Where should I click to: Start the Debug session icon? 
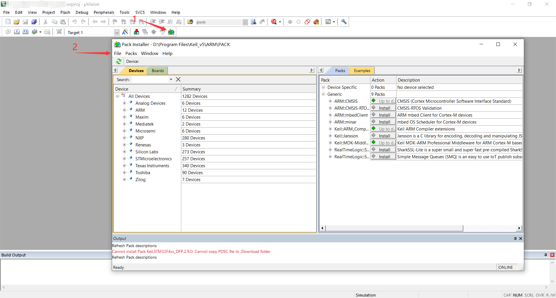[274, 22]
